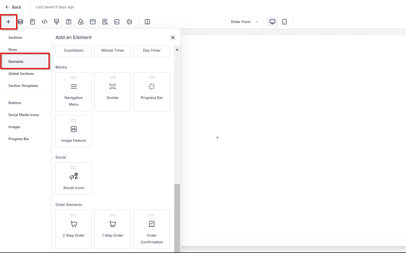Switch to desktop preview mode

tap(272, 22)
